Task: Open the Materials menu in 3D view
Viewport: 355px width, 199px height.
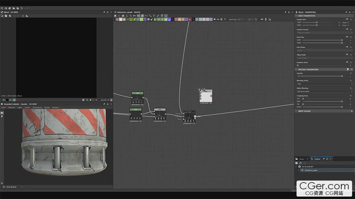Action: pos(11,107)
